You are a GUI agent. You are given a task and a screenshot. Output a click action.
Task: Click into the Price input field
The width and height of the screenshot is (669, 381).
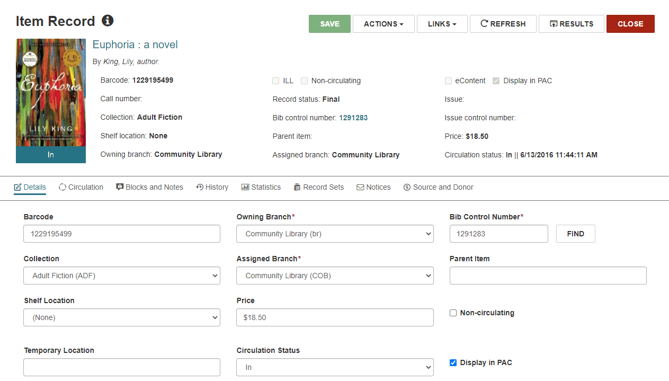tap(335, 317)
